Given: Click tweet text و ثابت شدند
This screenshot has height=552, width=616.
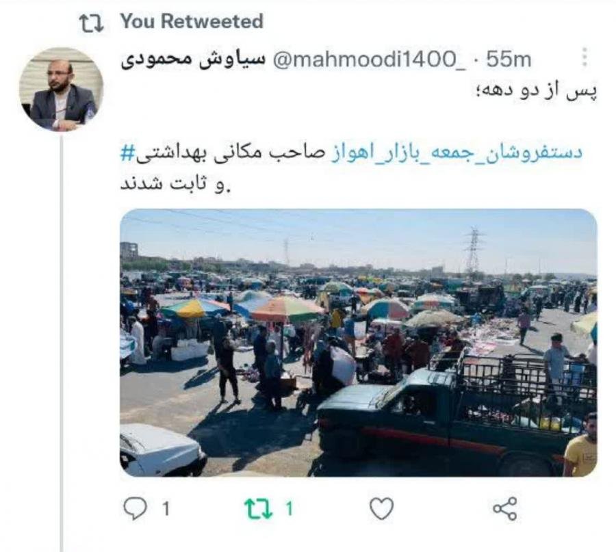Looking at the screenshot, I should coord(176,185).
